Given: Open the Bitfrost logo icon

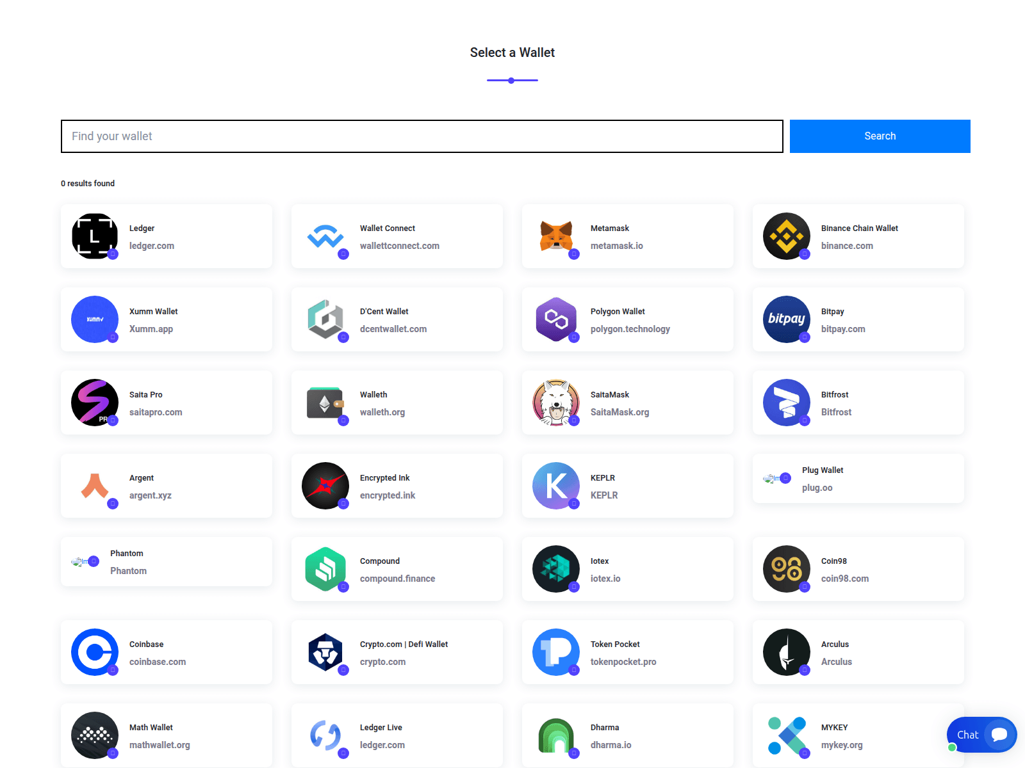Looking at the screenshot, I should click(787, 403).
